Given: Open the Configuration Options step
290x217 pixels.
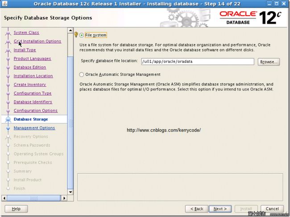Looking at the screenshot, I should point(36,111).
